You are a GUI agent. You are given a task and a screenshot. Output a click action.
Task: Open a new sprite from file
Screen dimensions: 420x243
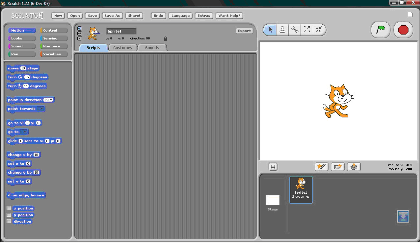(x=337, y=167)
